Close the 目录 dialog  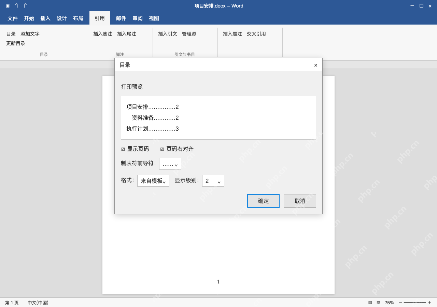coord(316,65)
